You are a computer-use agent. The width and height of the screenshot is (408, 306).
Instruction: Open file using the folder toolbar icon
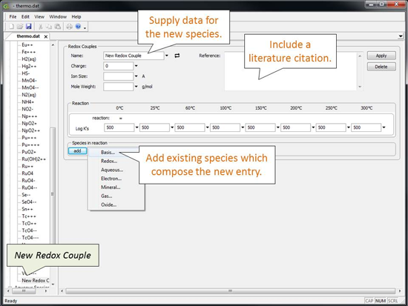[20, 26]
